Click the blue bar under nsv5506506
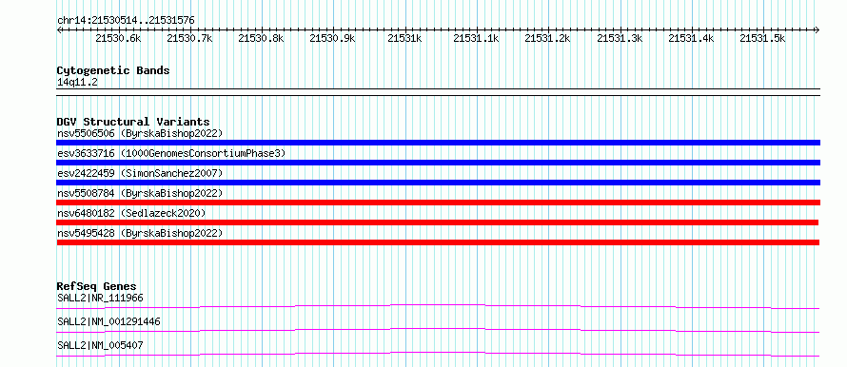 [438, 143]
